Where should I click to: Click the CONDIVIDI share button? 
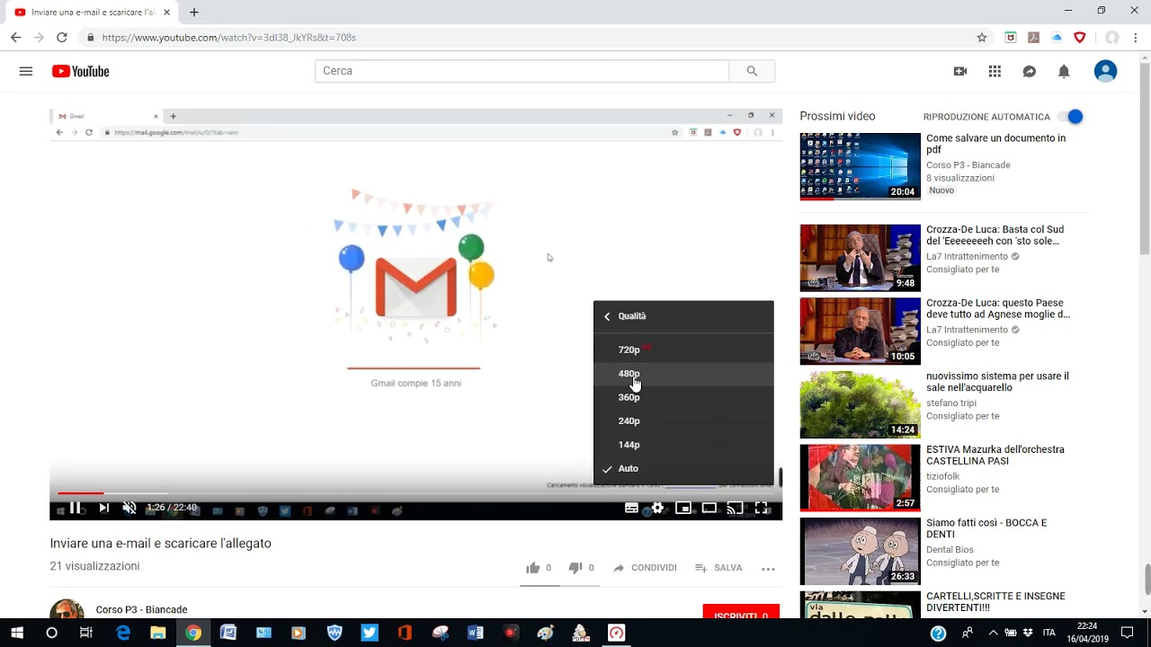[644, 568]
